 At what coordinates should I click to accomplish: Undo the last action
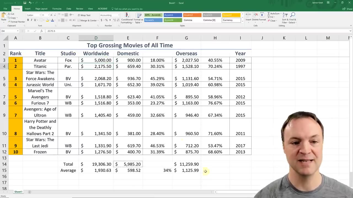click(x=30, y=3)
